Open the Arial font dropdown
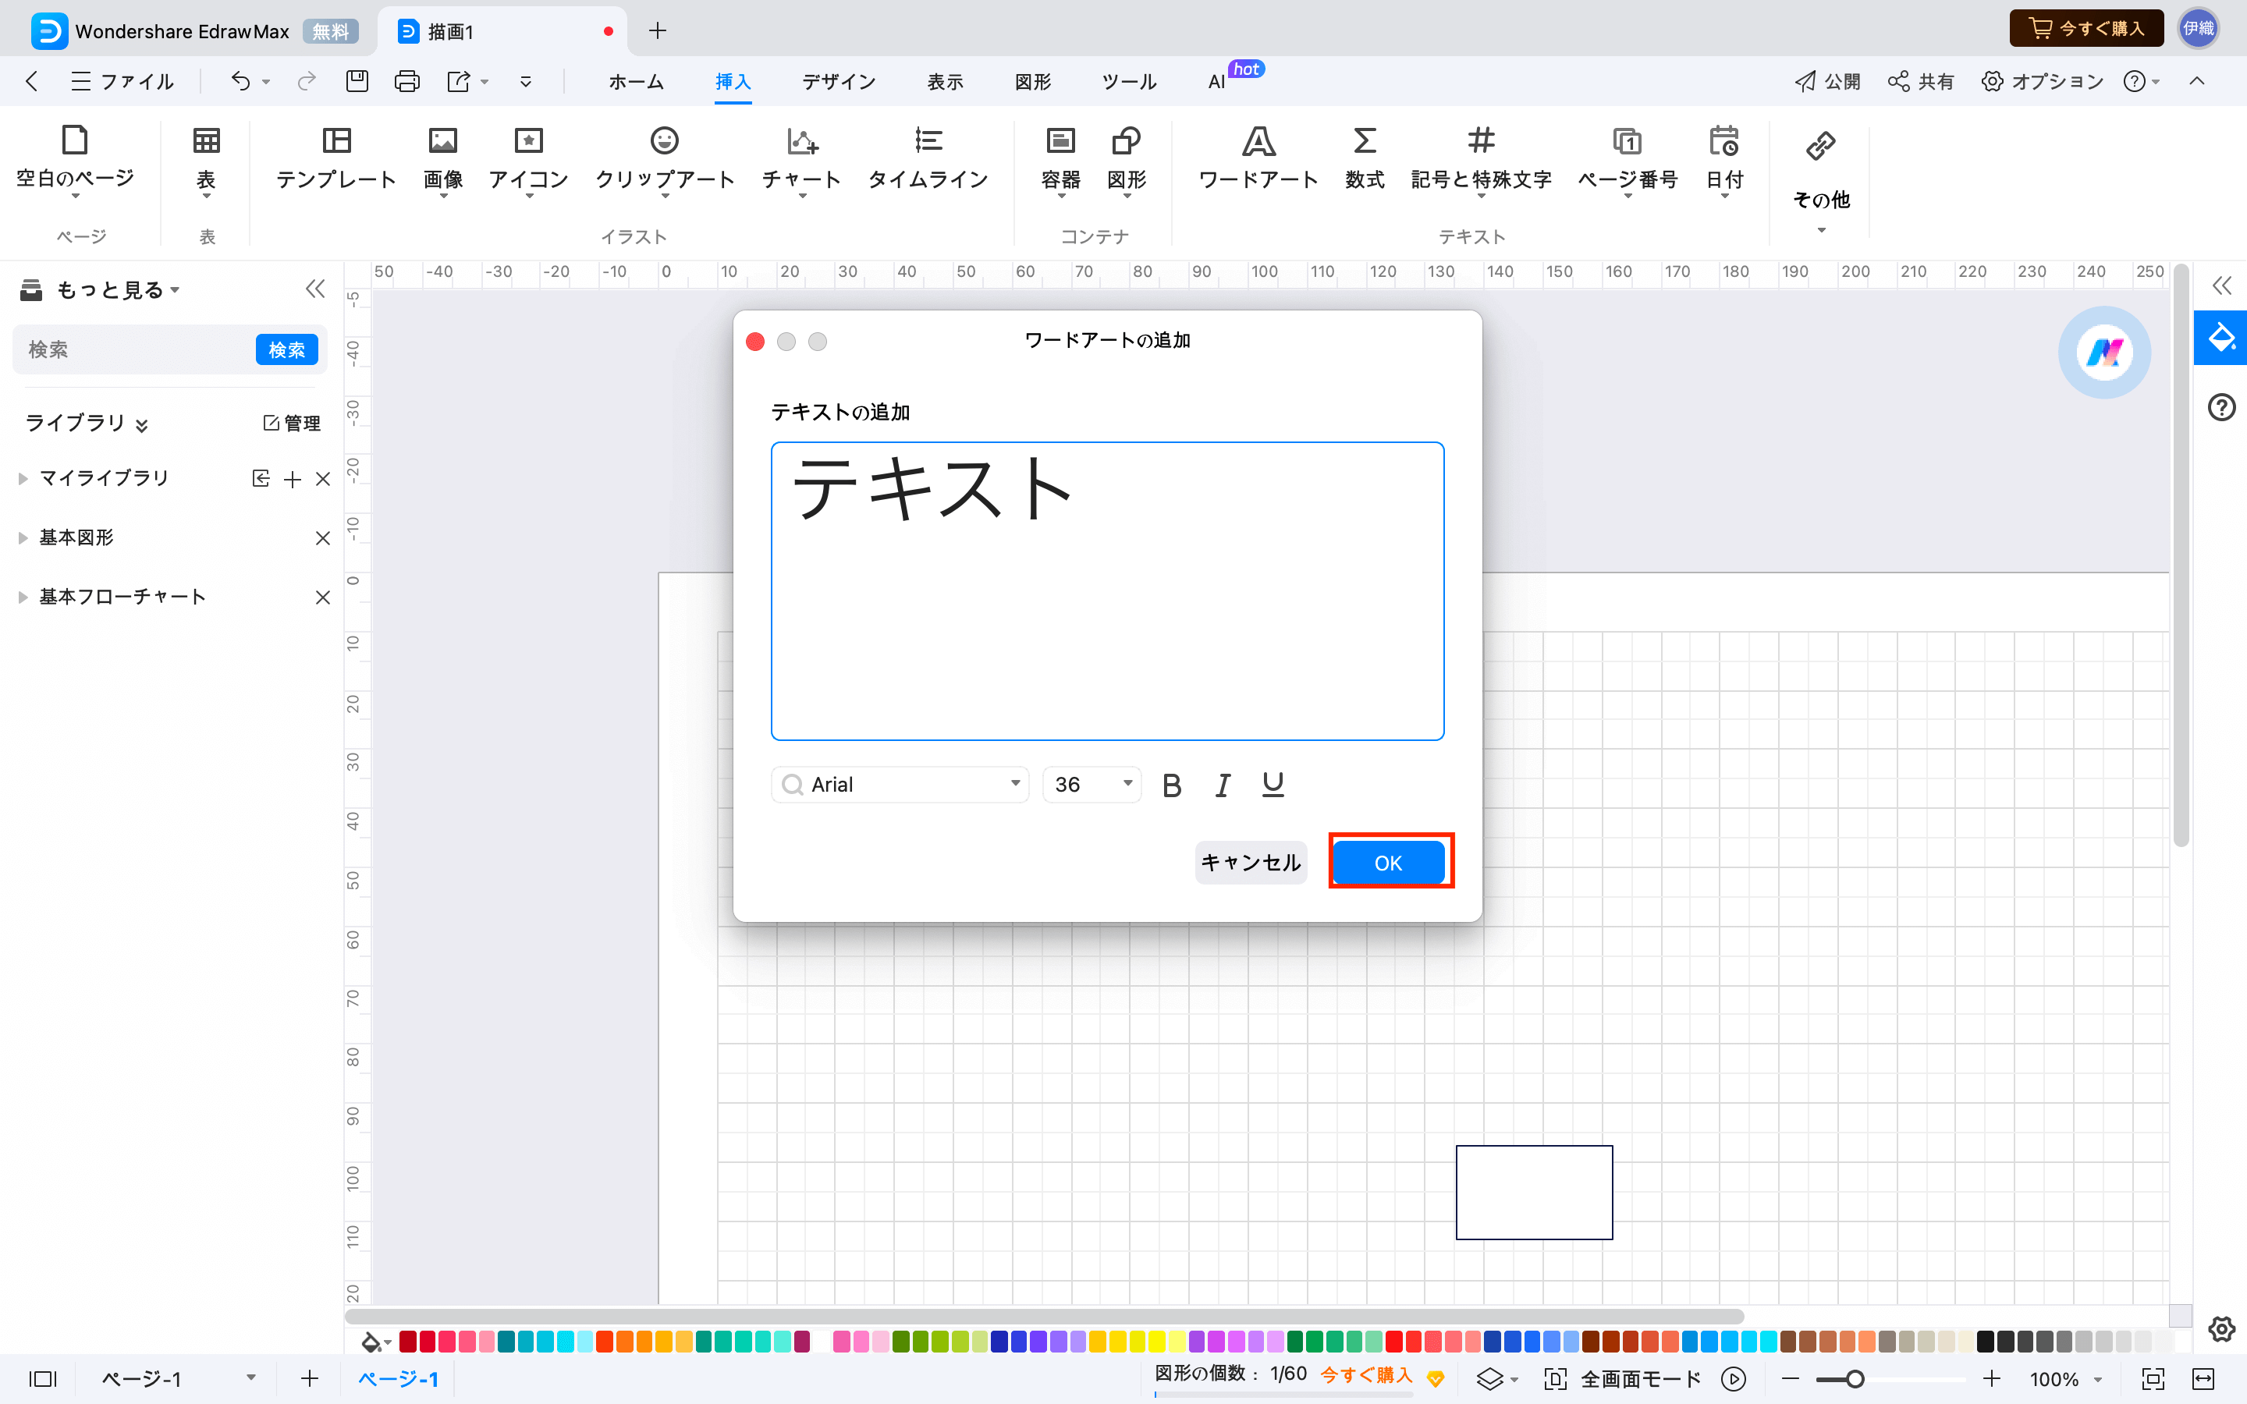The width and height of the screenshot is (2247, 1404). pyautogui.click(x=900, y=785)
